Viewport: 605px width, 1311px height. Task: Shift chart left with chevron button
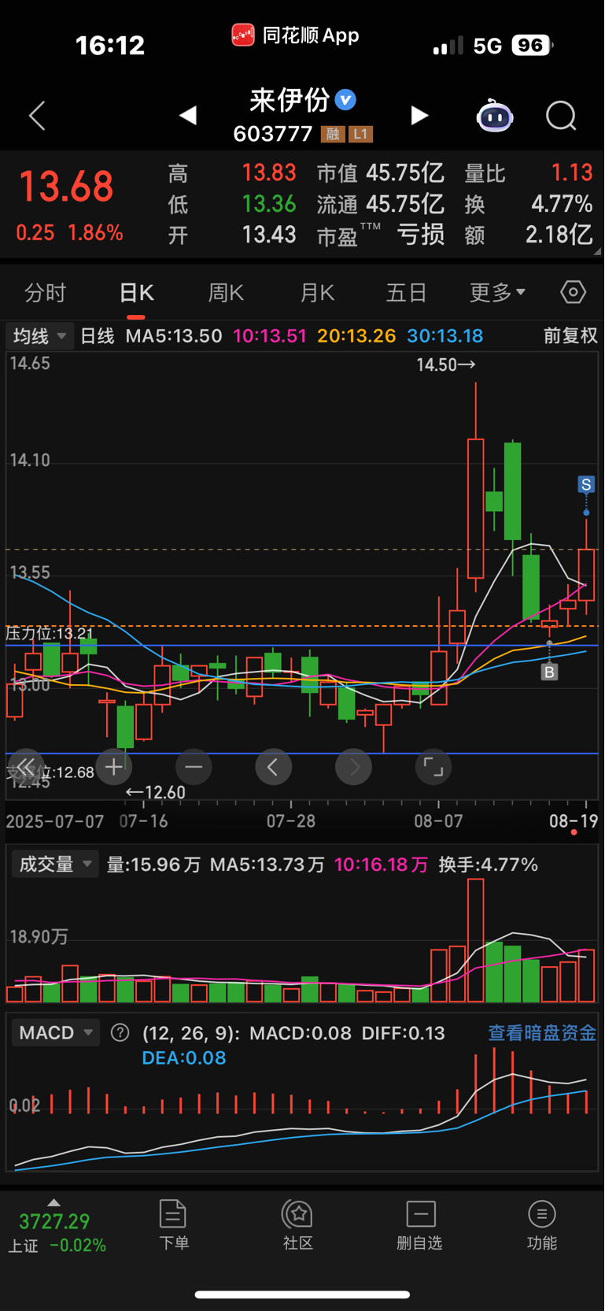(x=273, y=766)
